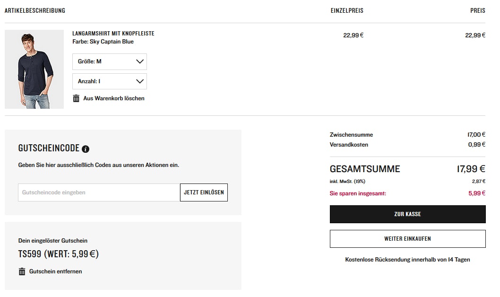500x297 pixels.
Task: Click the chevron arrow in Anzahl selector
Action: pos(139,81)
